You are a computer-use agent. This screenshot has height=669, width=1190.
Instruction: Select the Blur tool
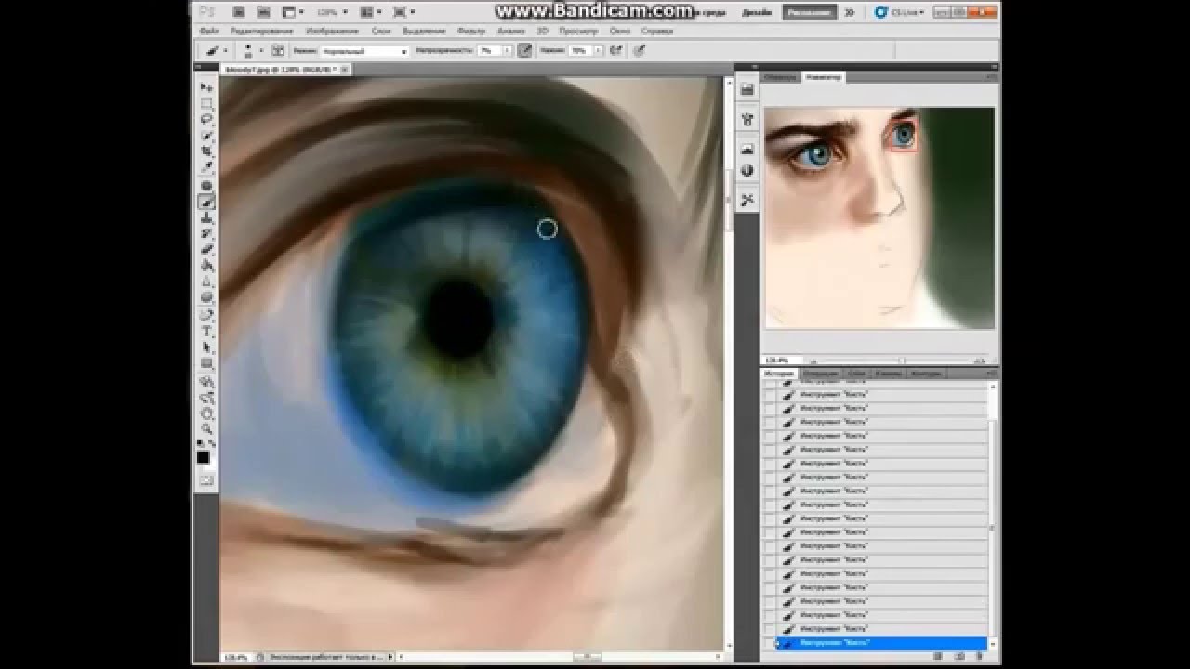206,282
